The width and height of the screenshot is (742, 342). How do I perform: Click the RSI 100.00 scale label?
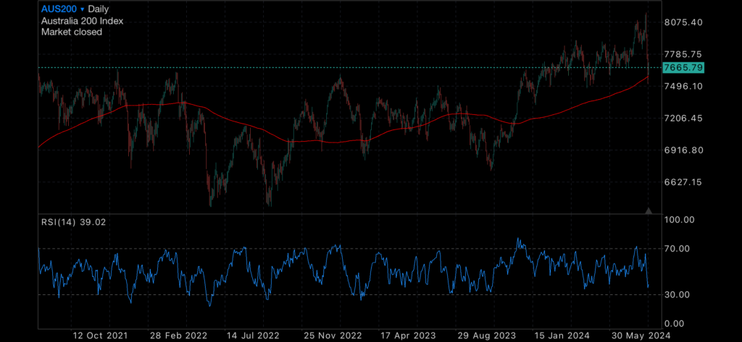pos(679,220)
